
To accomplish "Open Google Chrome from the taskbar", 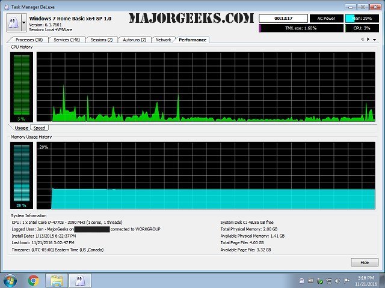I will click(x=34, y=281).
